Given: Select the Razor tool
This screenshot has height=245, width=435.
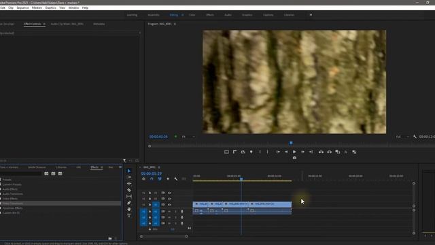Looking at the screenshot, I should 129,190.
